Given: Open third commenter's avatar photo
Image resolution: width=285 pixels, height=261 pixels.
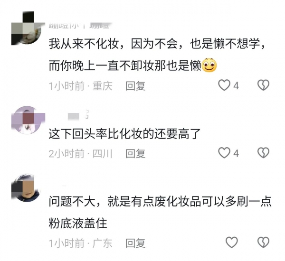Looking at the screenshot, I should pyautogui.click(x=27, y=188).
